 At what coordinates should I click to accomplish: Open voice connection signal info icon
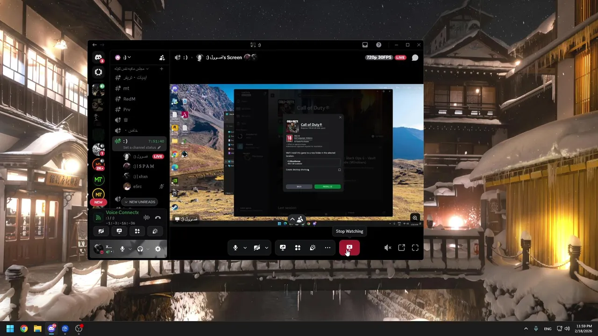pyautogui.click(x=98, y=217)
